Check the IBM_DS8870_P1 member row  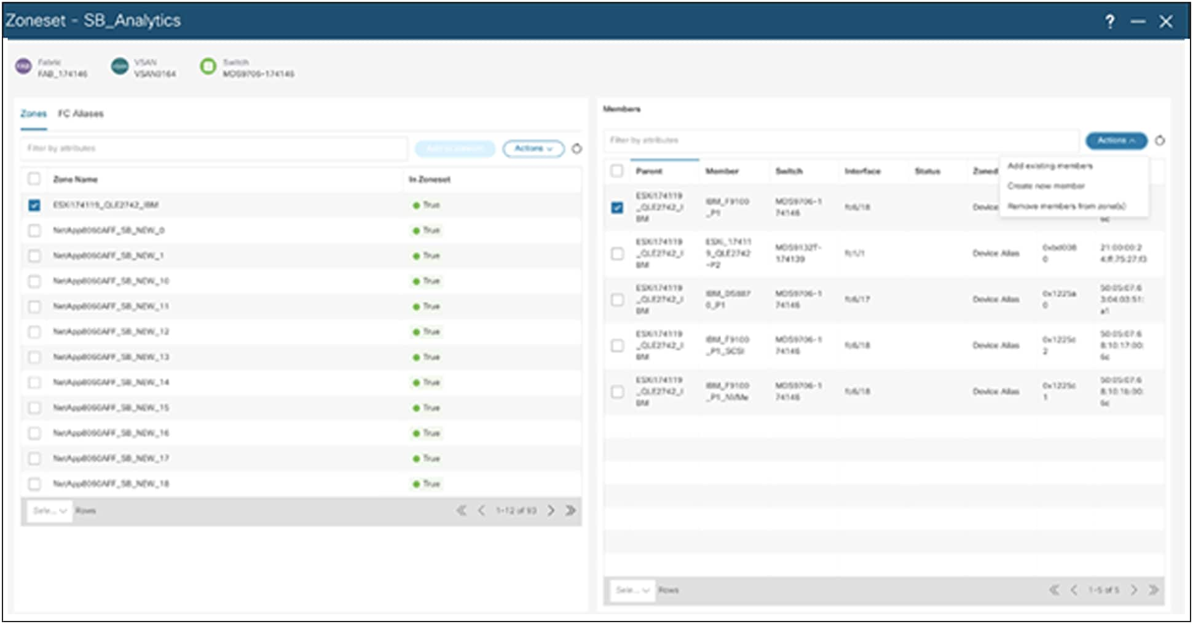(x=617, y=300)
